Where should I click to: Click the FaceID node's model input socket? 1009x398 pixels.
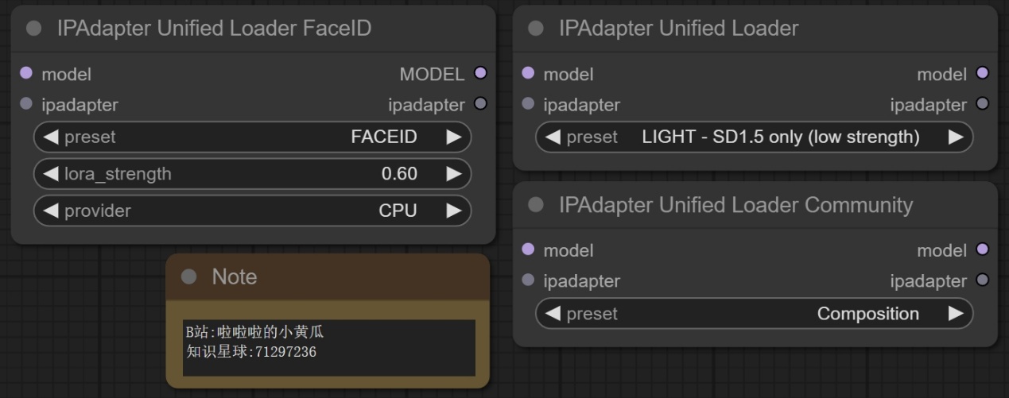tap(26, 74)
